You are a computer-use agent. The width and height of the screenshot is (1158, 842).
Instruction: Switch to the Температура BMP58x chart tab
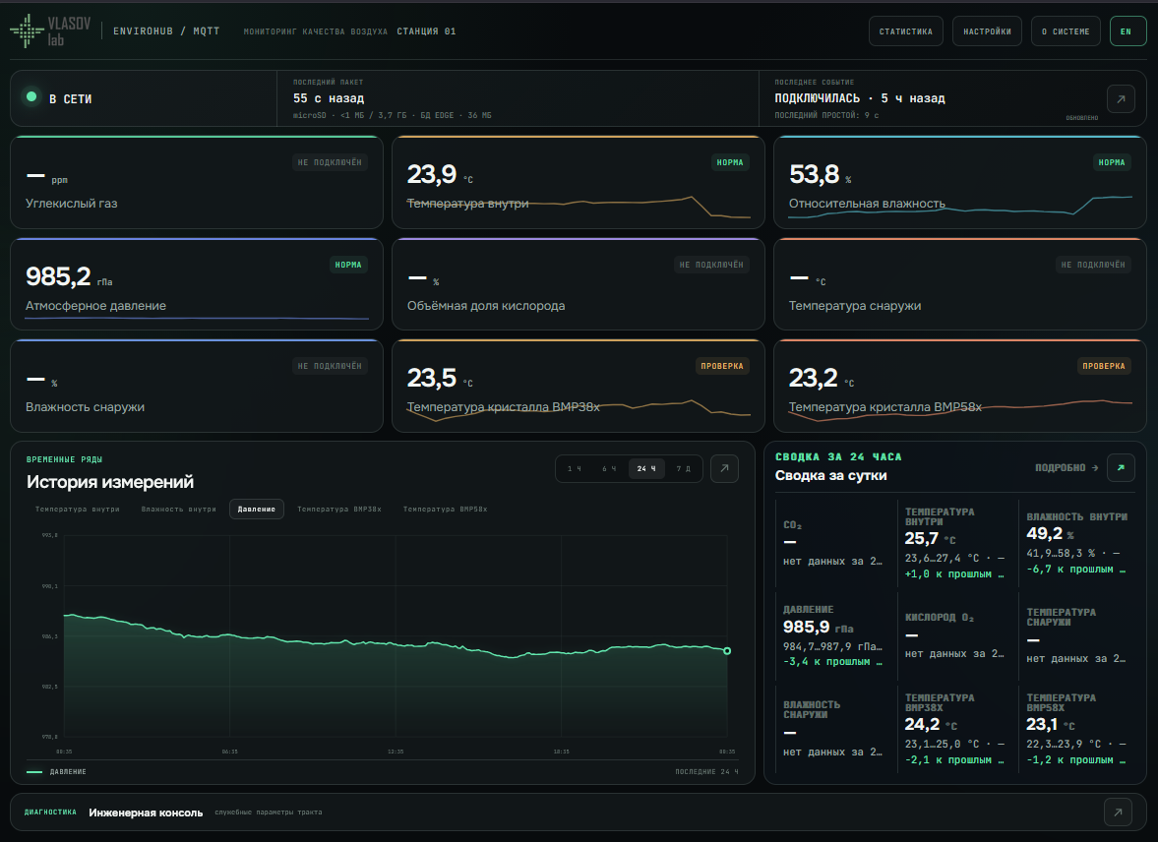(446, 509)
